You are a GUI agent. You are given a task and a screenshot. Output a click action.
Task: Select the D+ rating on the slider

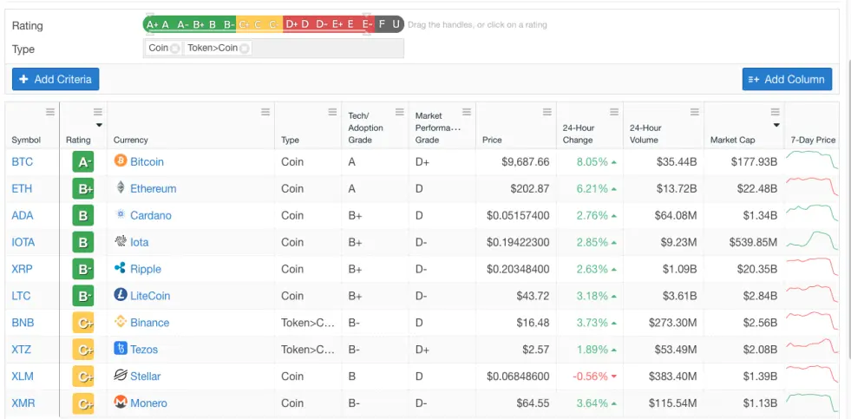291,24
